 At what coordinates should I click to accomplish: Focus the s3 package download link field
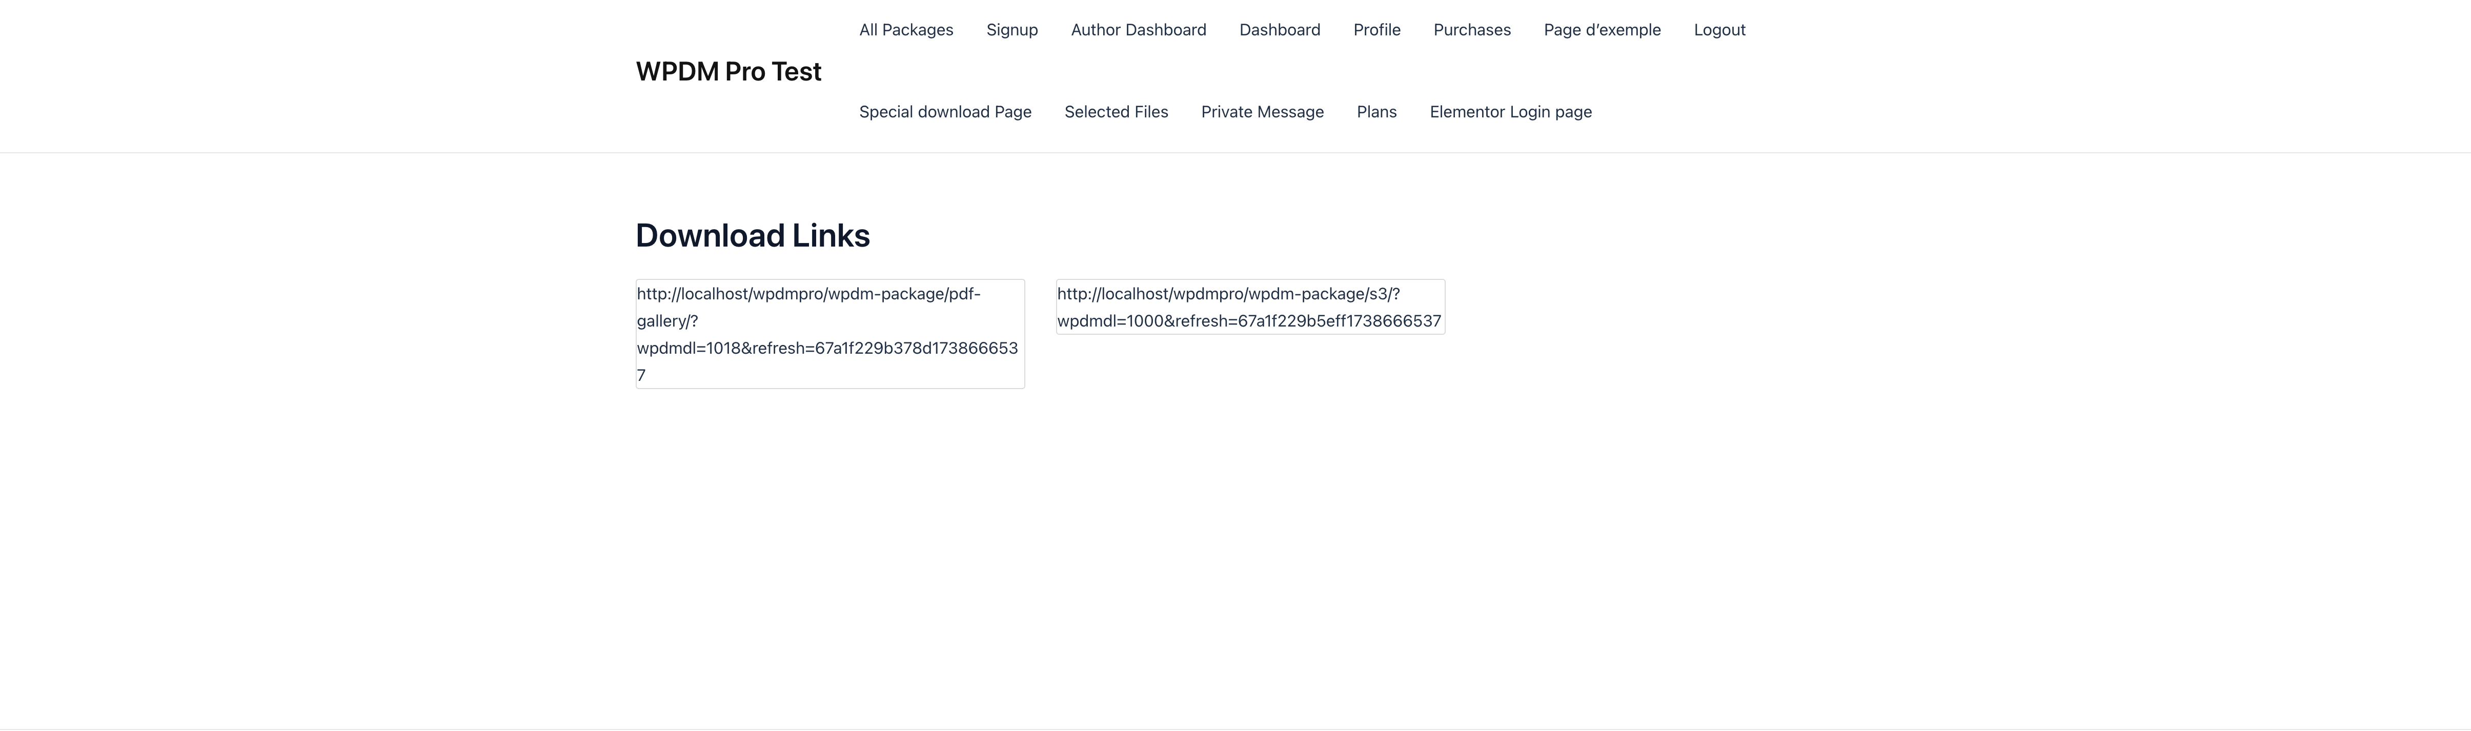(1250, 307)
